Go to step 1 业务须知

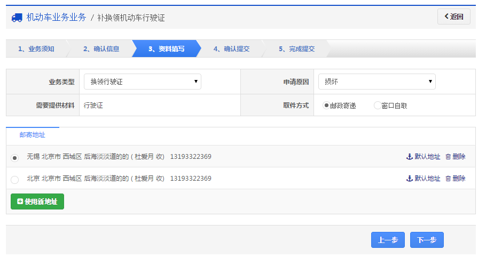[36, 49]
